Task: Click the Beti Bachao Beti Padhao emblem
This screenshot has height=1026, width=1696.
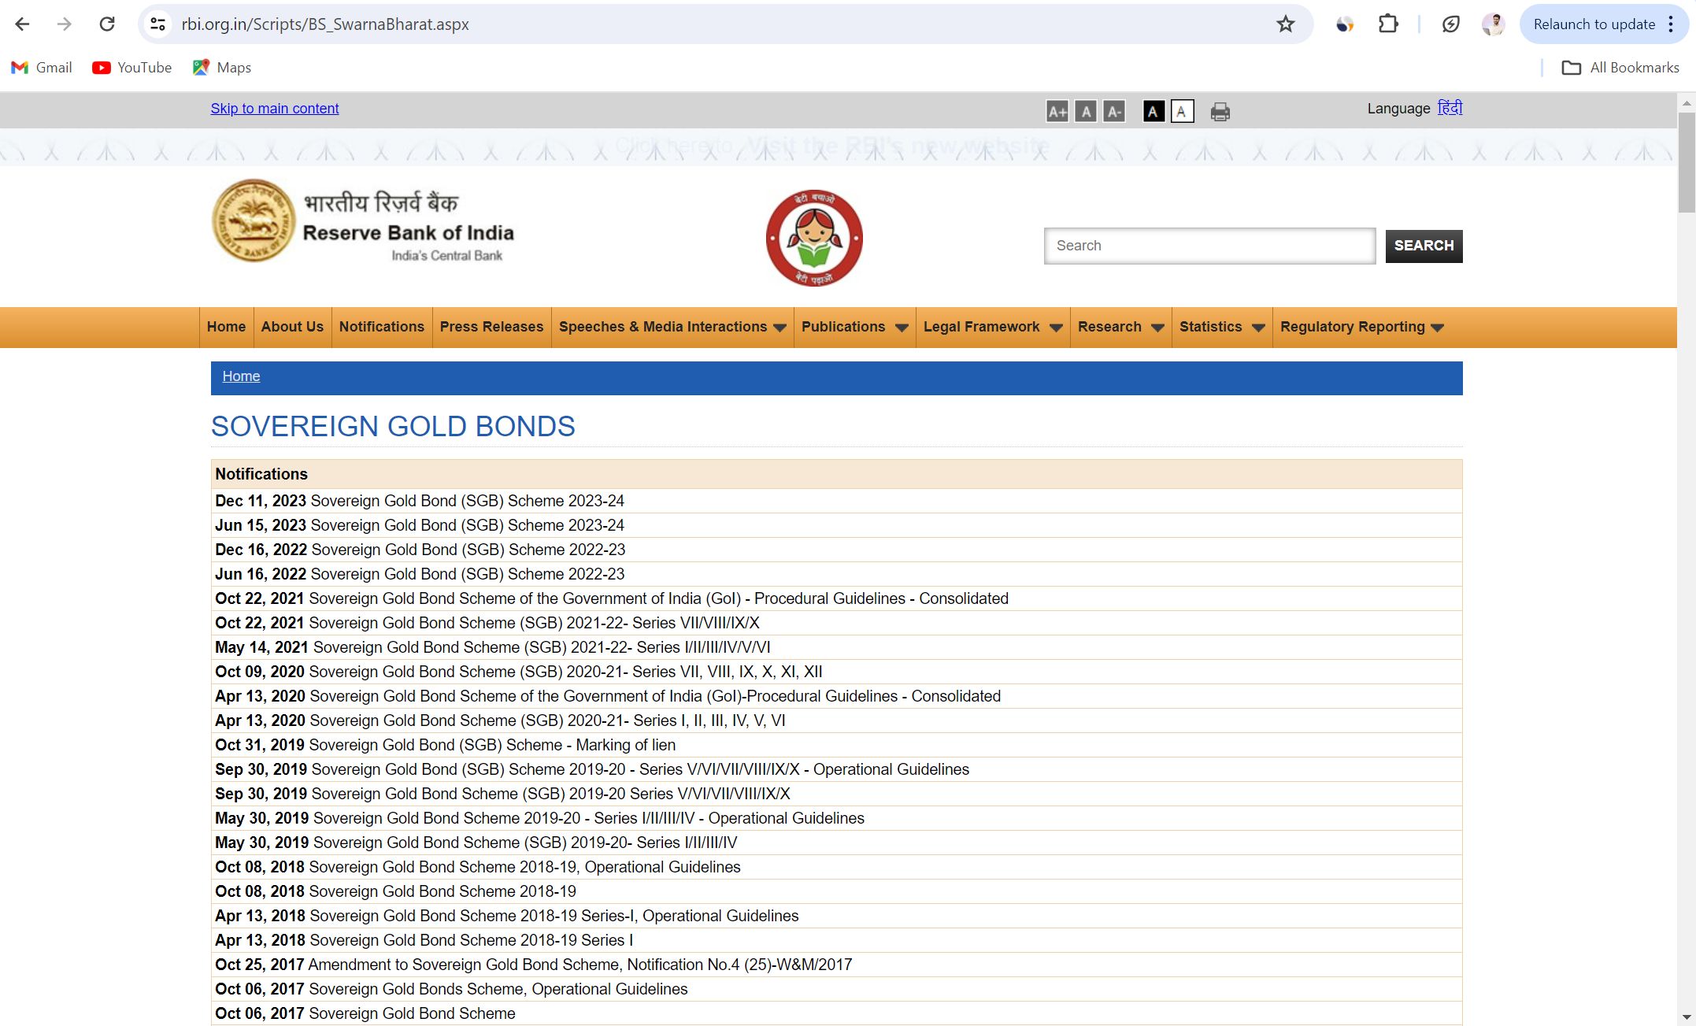Action: 814,237
